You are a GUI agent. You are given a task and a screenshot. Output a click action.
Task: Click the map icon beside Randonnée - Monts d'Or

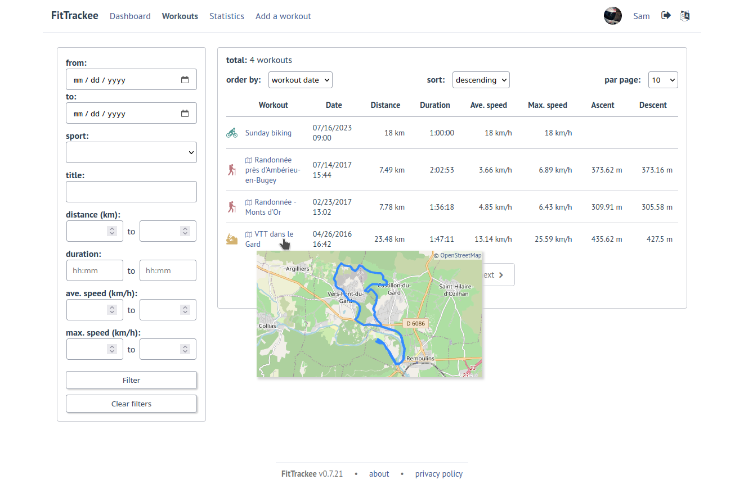pyautogui.click(x=249, y=202)
